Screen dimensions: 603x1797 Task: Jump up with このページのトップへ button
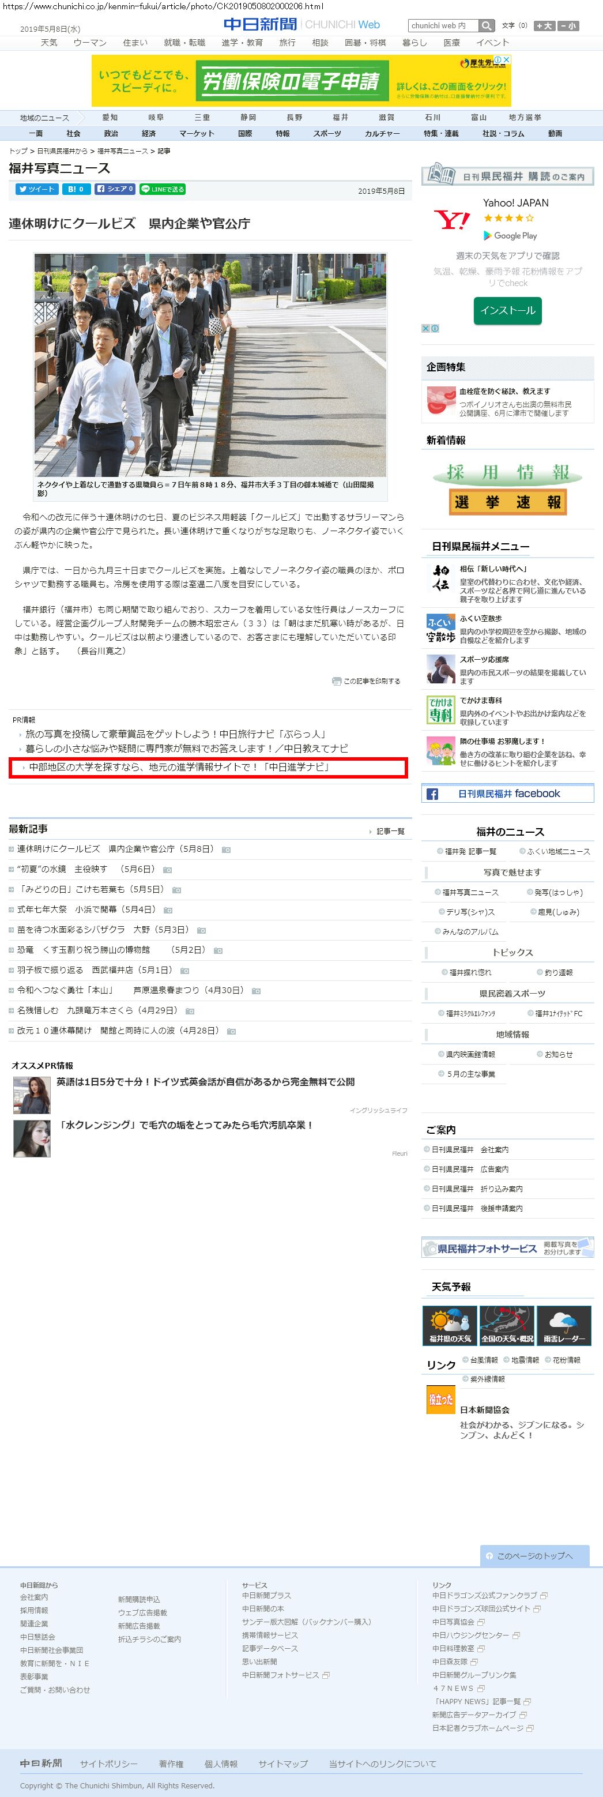534,1555
